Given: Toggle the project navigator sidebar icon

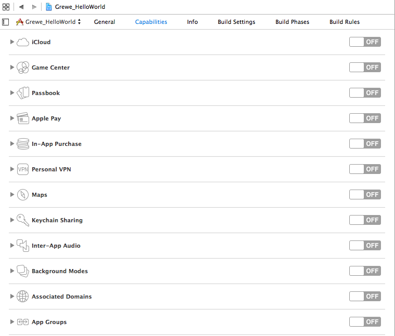Looking at the screenshot, I should click(6, 22).
